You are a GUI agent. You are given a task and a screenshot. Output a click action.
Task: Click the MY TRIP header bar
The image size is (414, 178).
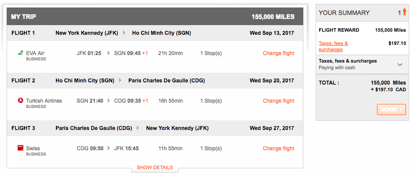[x=155, y=17]
